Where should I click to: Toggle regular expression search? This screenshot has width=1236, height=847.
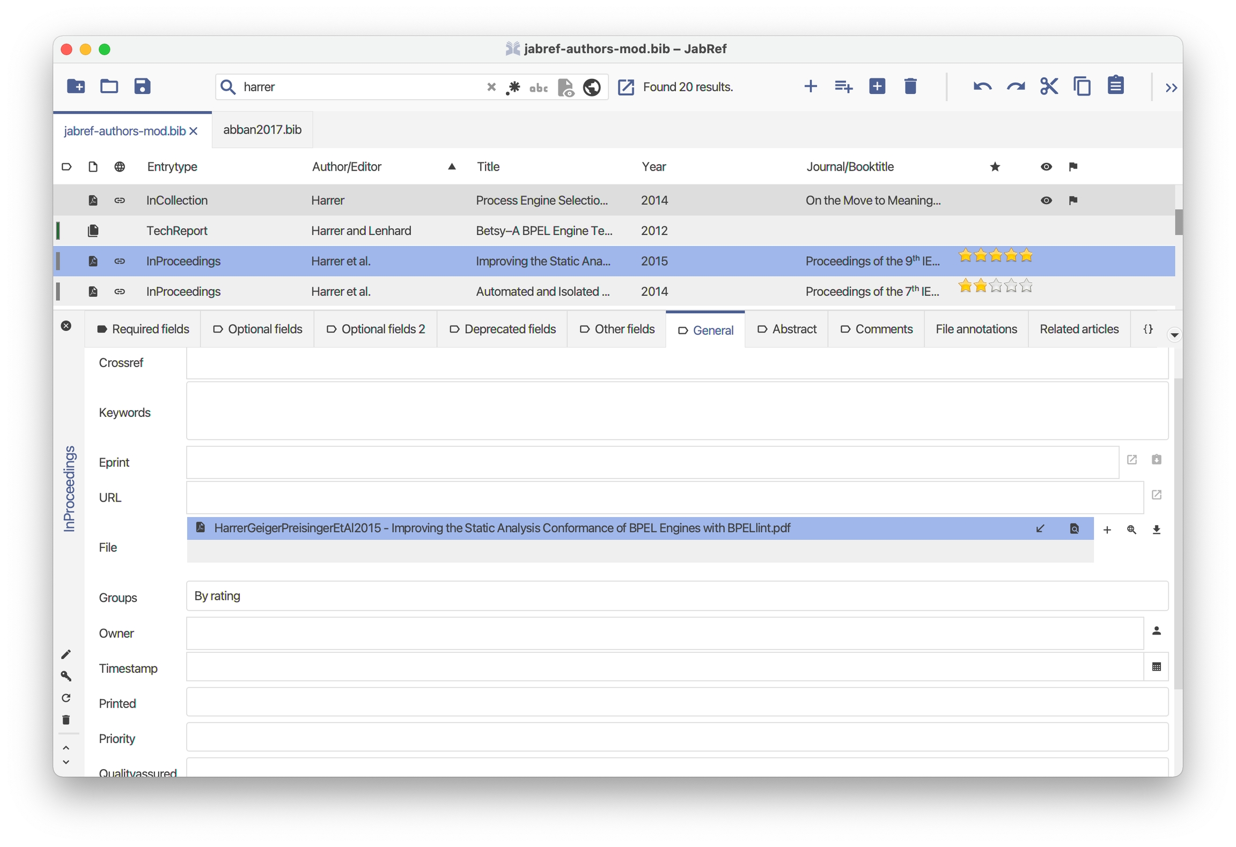point(513,87)
